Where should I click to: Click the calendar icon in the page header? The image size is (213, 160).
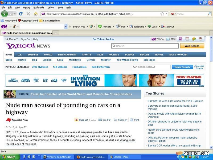tap(187, 39)
